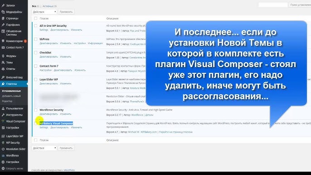Viewport: 311px width, 175px height.
Task: Switch to the Активные plugins filter
Action: coord(48,6)
